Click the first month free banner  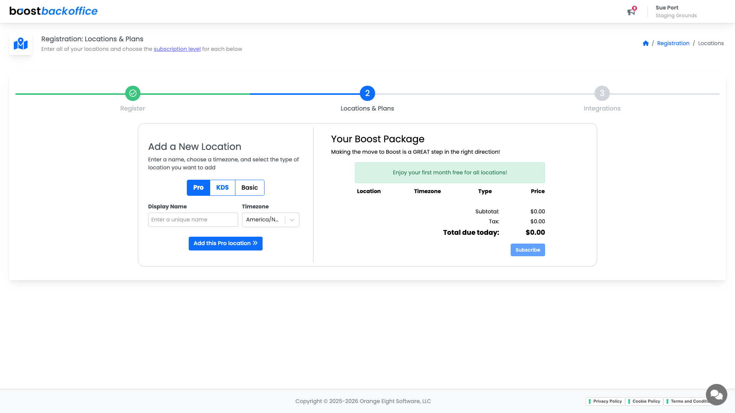point(450,173)
